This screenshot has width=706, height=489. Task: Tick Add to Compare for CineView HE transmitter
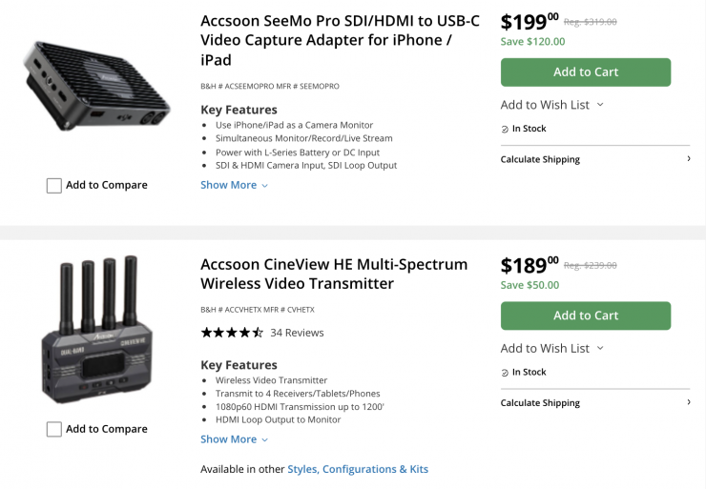[x=54, y=430]
